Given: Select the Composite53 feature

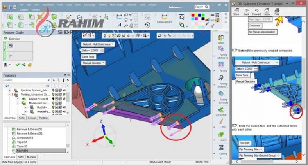Looking at the screenshot, I should (x=25, y=138).
